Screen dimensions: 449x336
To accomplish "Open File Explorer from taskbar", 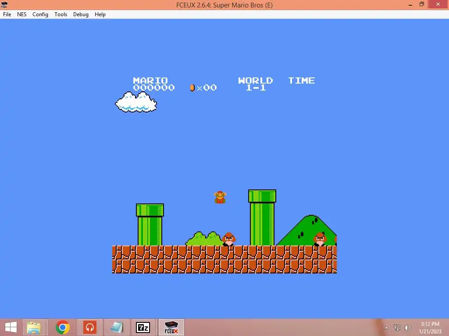I will (34, 327).
